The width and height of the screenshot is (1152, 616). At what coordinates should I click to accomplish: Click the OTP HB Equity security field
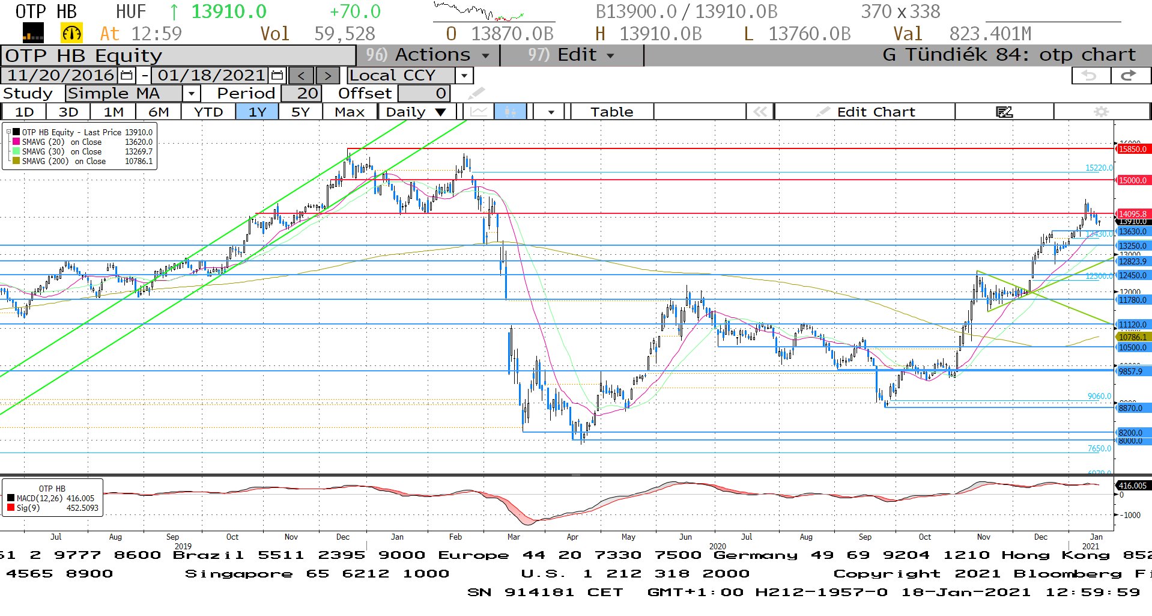(178, 55)
